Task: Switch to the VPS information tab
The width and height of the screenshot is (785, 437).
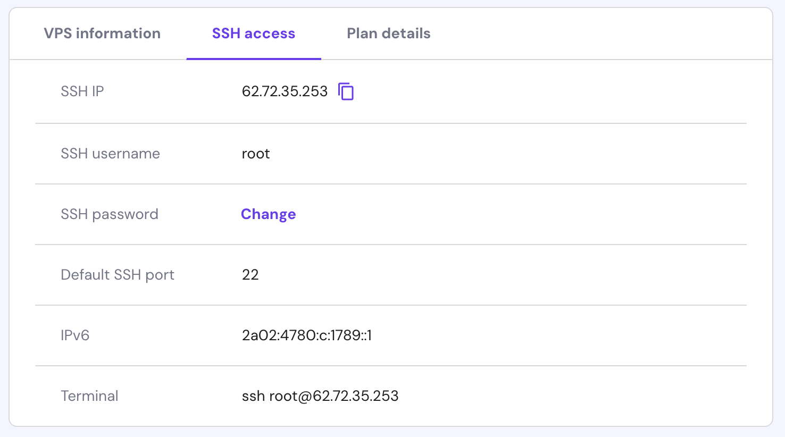Action: pos(102,33)
